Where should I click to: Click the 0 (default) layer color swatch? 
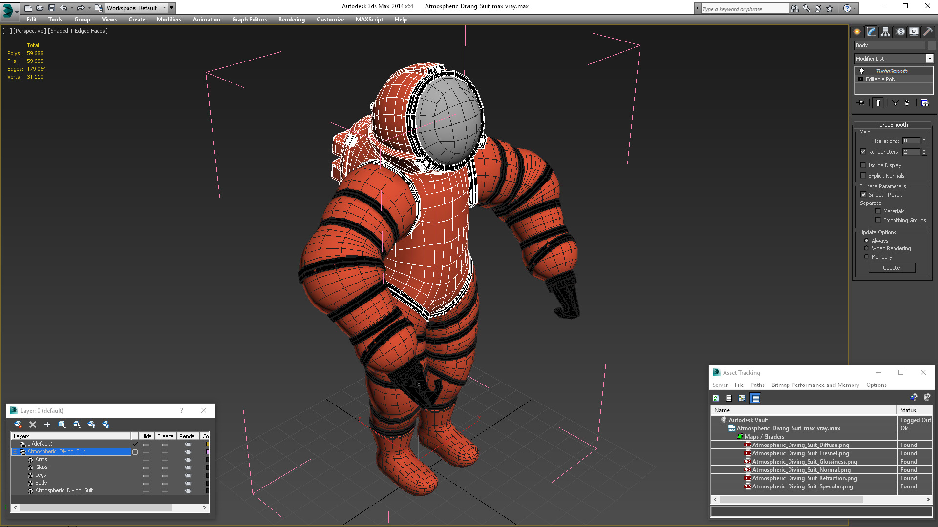[207, 444]
